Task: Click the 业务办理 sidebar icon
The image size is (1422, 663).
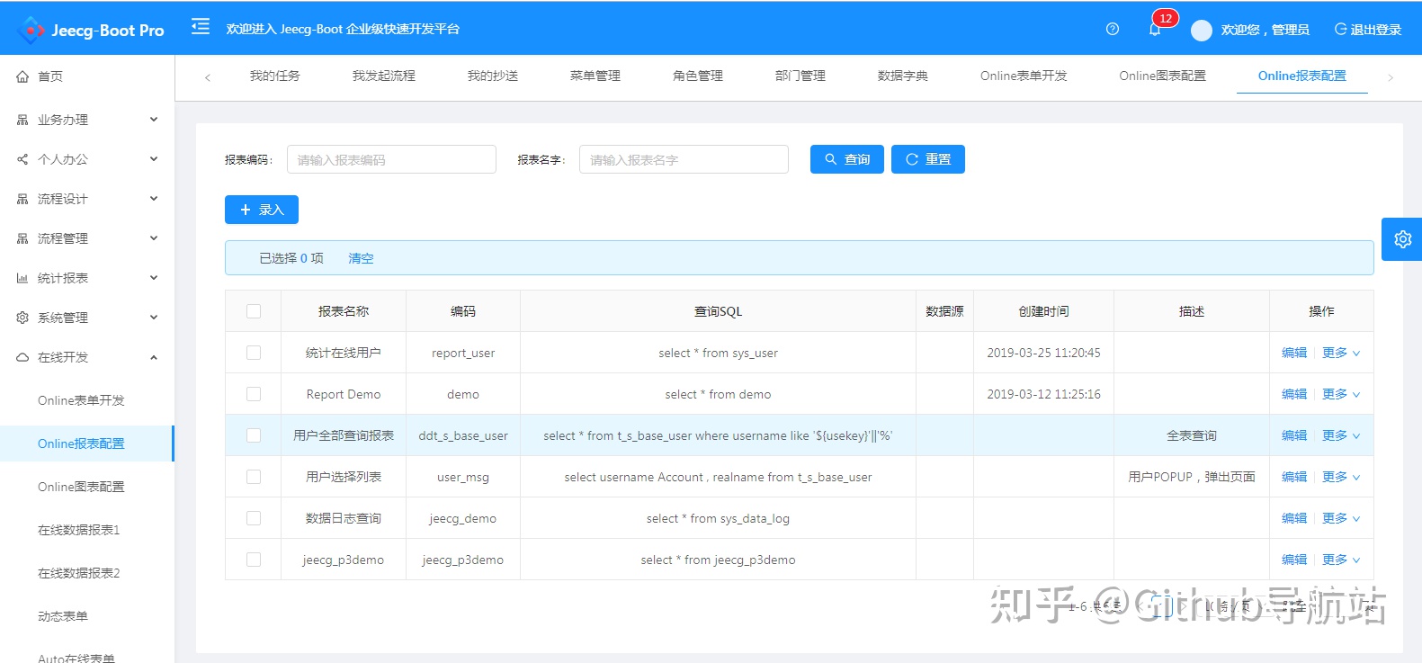Action: pos(22,120)
